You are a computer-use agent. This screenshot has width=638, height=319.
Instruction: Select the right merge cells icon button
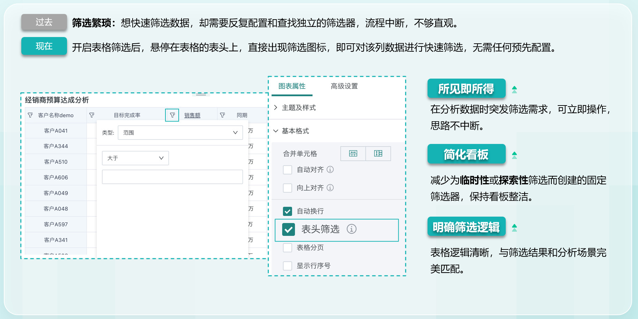378,154
